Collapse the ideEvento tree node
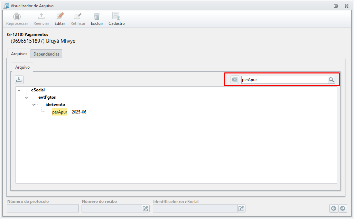 click(x=34, y=105)
